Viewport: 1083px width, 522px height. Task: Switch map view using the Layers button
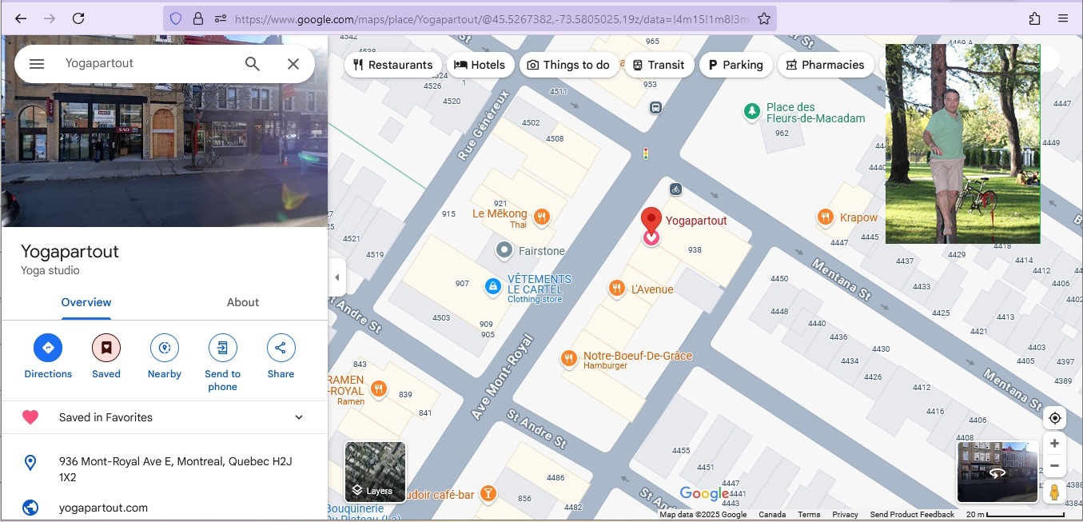(x=374, y=472)
